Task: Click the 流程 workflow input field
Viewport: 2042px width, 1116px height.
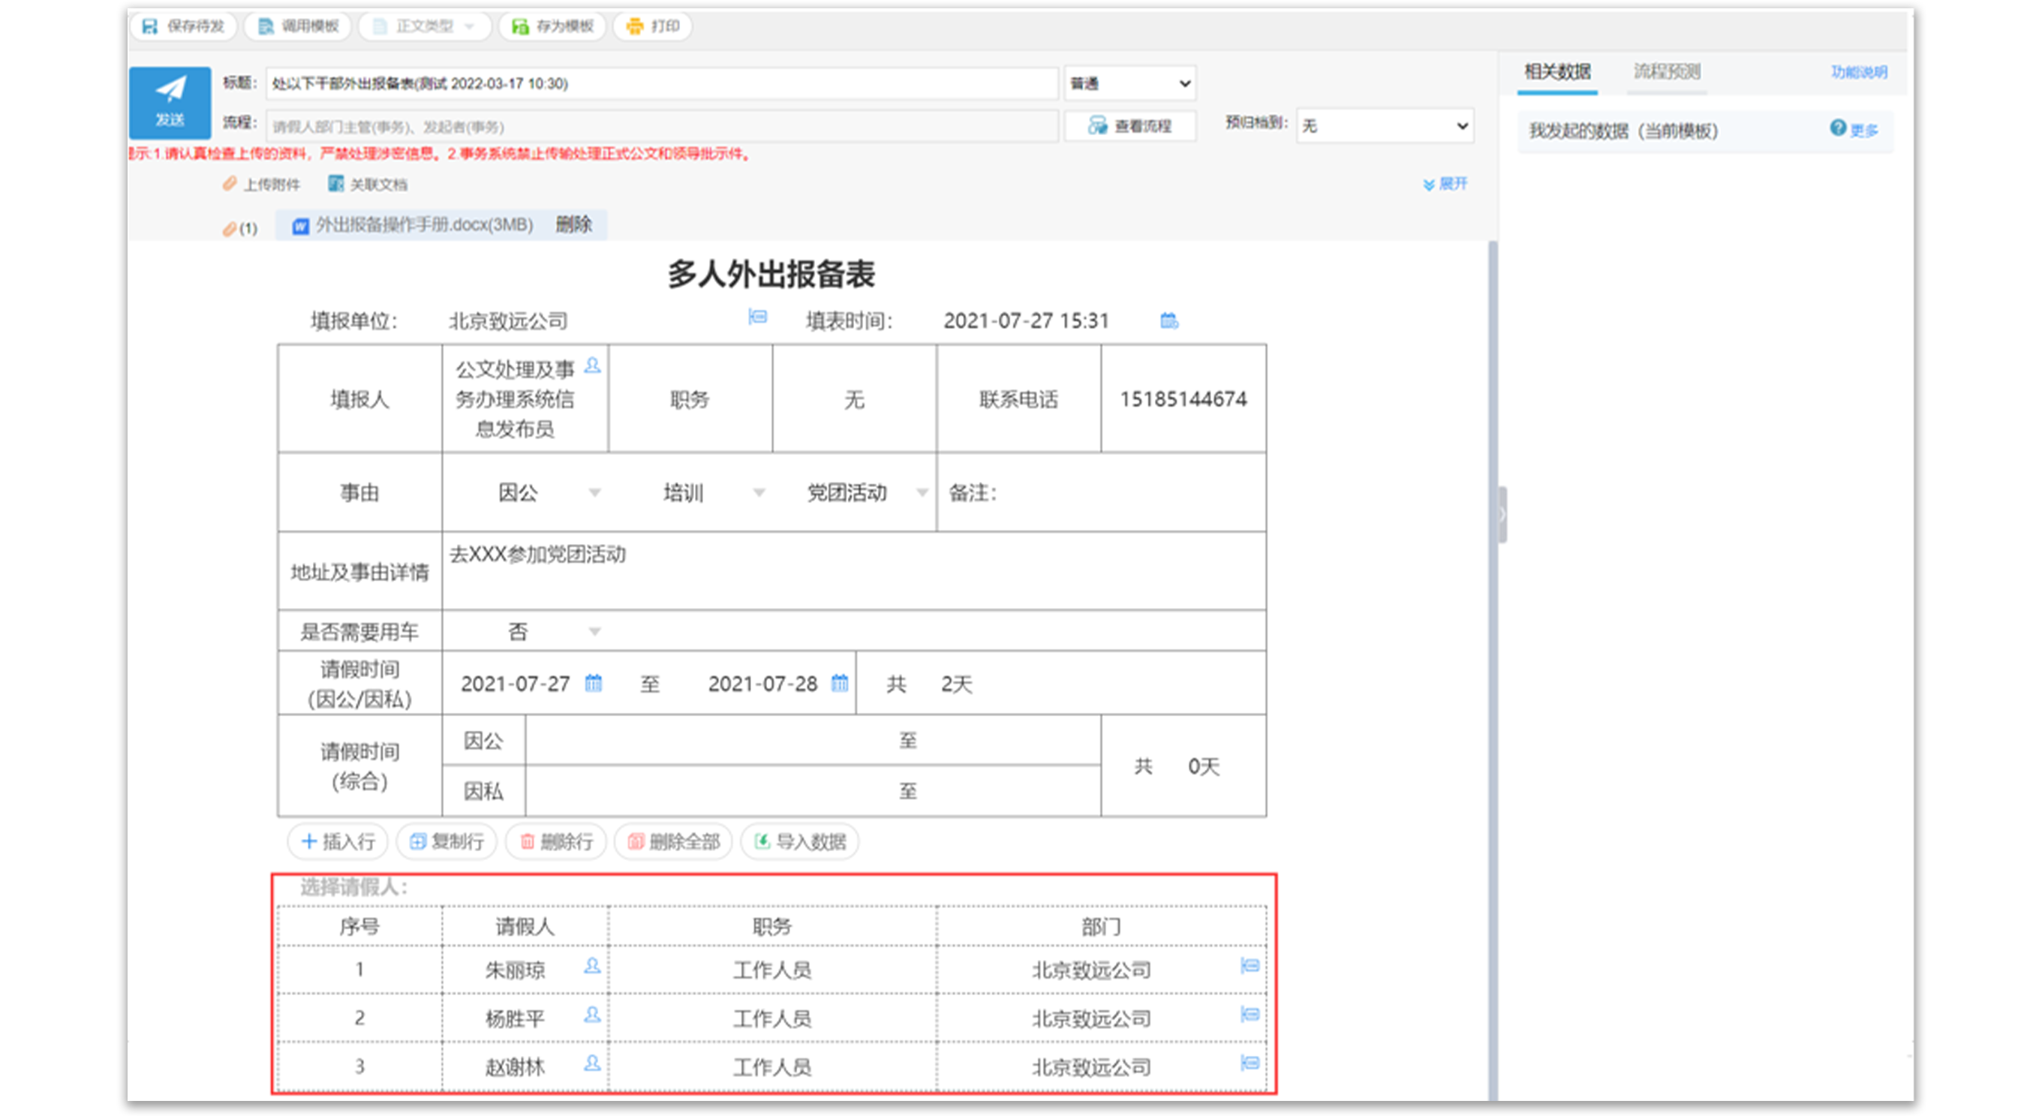Action: pyautogui.click(x=662, y=127)
